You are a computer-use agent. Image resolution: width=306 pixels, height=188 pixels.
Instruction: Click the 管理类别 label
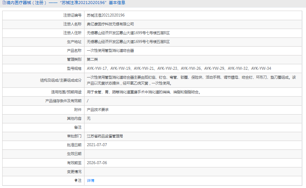coord(74,59)
